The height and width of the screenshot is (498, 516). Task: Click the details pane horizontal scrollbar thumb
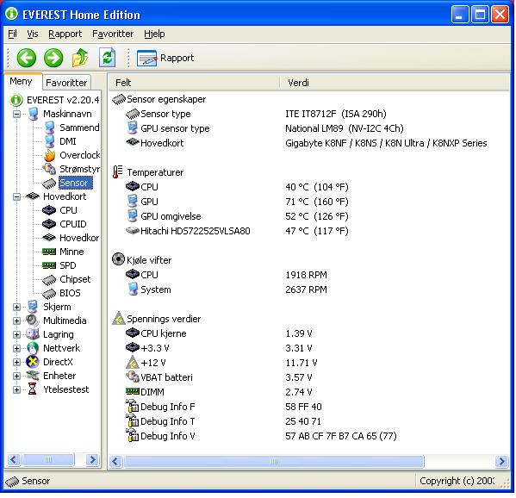tap(273, 461)
